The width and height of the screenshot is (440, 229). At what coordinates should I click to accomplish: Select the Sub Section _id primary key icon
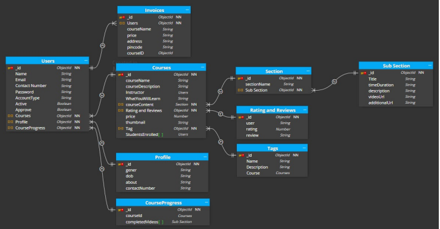tap(363, 73)
